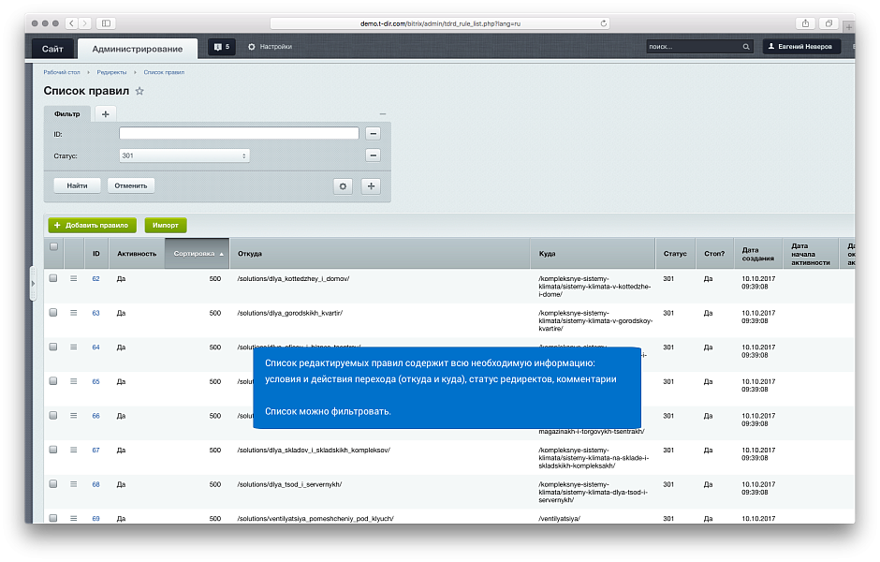Open the hamburger menu for rule 67

click(x=74, y=450)
